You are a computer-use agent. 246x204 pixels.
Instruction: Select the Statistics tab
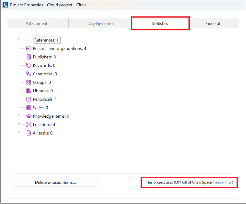tap(160, 23)
